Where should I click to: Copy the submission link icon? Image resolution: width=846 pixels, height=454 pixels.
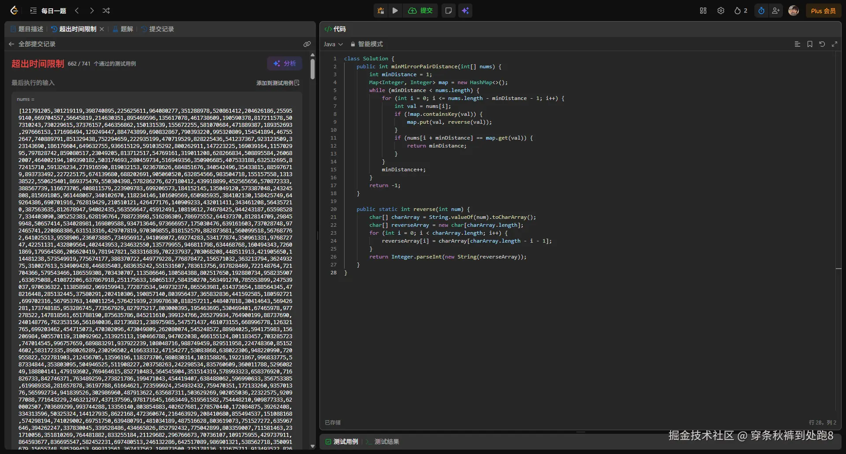307,44
